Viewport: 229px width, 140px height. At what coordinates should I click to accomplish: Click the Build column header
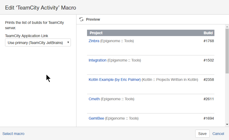click(x=208, y=33)
